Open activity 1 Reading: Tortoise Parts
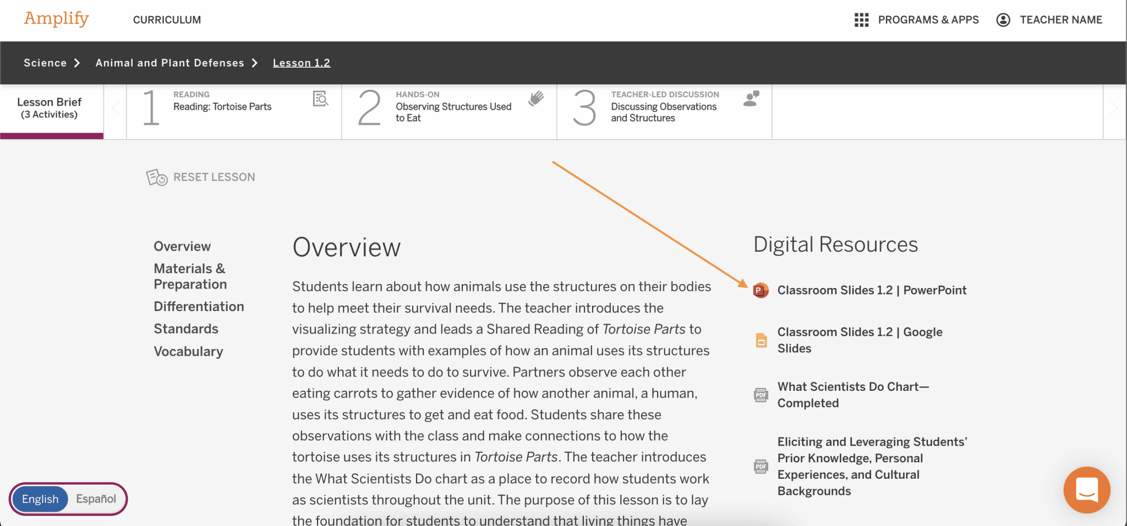 pyautogui.click(x=222, y=107)
